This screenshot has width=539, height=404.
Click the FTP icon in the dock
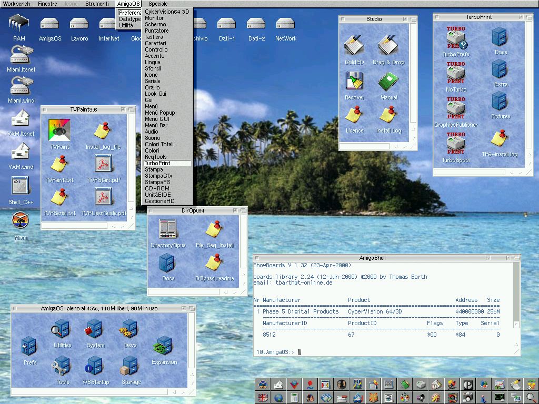(357, 385)
